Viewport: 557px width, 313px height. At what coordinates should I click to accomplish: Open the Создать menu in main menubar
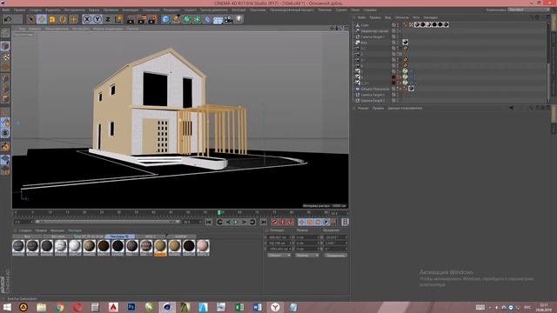(35, 10)
